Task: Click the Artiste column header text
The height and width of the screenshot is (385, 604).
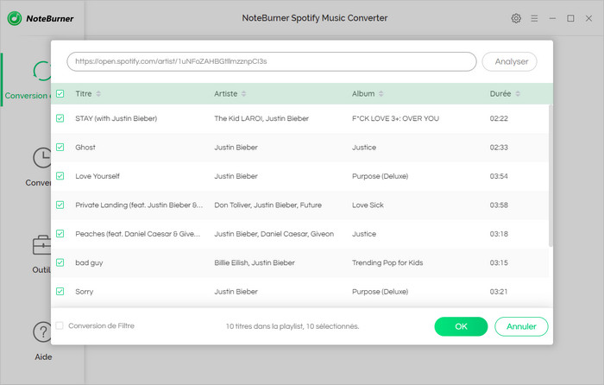Action: click(x=226, y=93)
